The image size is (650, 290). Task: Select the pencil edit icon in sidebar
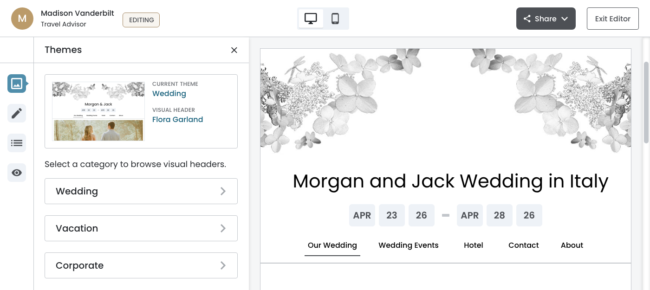point(17,113)
